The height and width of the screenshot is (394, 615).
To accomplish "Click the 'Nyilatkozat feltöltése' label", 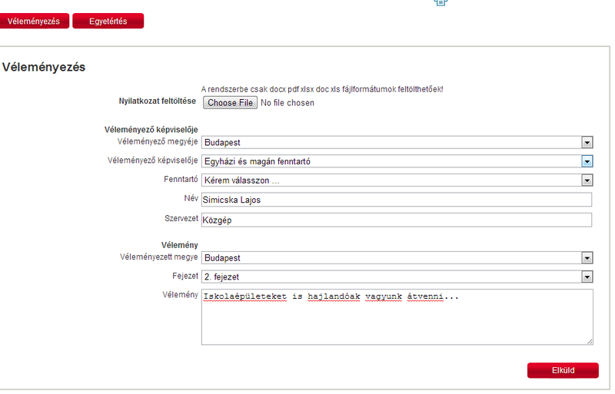I will pyautogui.click(x=158, y=101).
